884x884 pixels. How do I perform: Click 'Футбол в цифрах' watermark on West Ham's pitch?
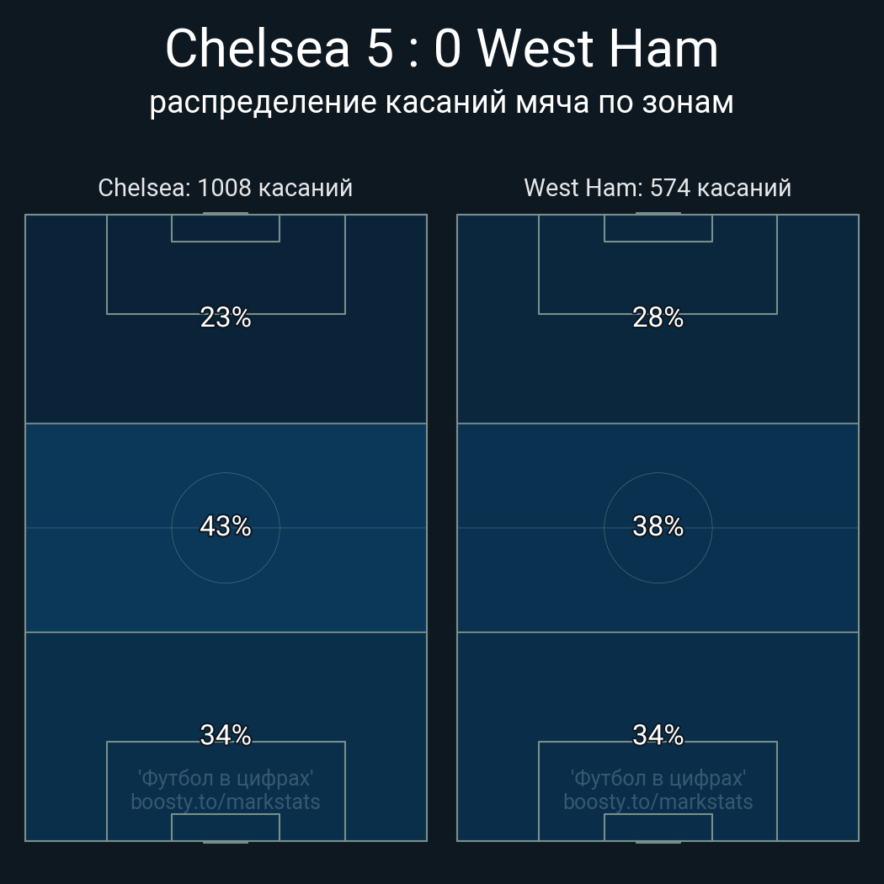tap(658, 778)
